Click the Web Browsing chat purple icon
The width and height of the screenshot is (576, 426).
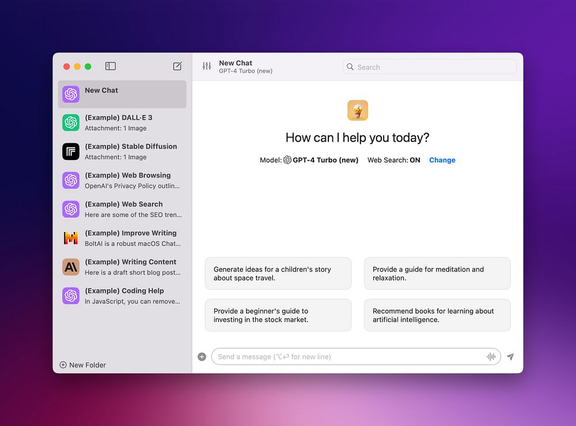point(71,180)
